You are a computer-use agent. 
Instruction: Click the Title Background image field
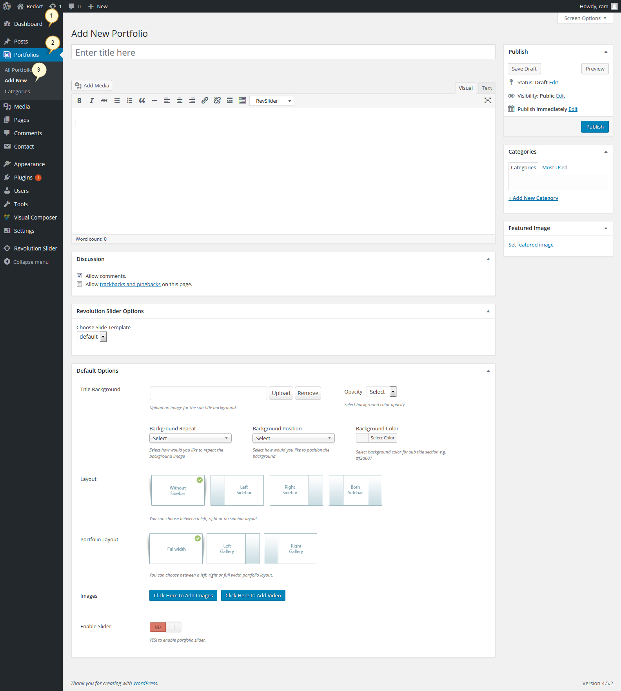tap(209, 393)
